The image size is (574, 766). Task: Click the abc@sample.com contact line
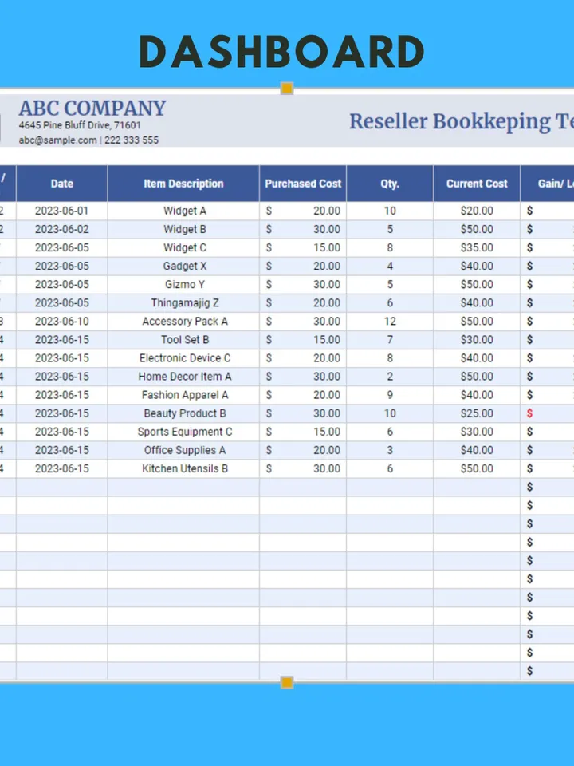(x=88, y=140)
